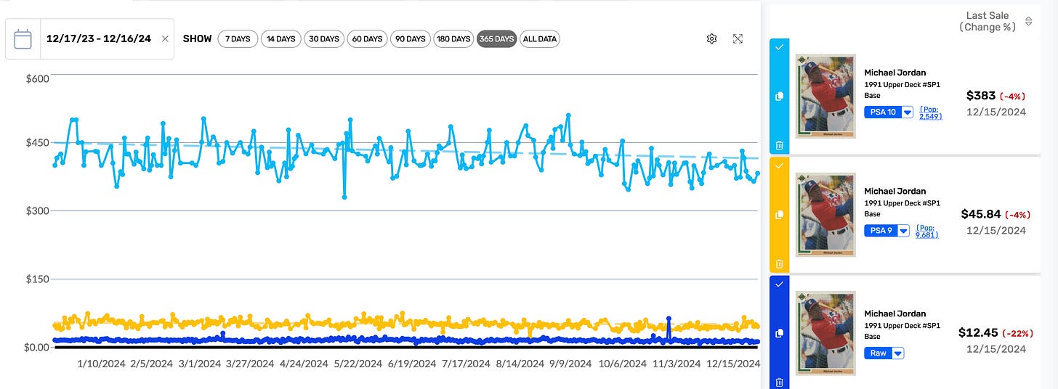Image resolution: width=1058 pixels, height=389 pixels.
Task: Click the $600 y-axis label
Action: [x=36, y=78]
